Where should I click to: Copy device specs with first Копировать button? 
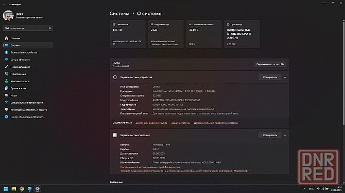coord(270,77)
